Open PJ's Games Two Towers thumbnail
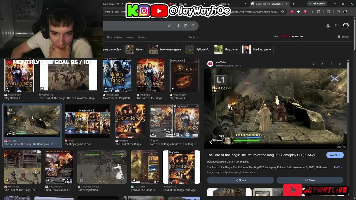Screen dimensions: 356x200 22,167
